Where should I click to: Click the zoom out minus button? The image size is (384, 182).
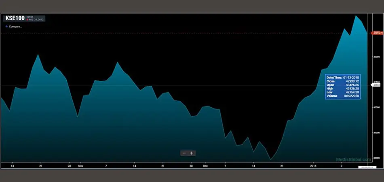(184, 153)
